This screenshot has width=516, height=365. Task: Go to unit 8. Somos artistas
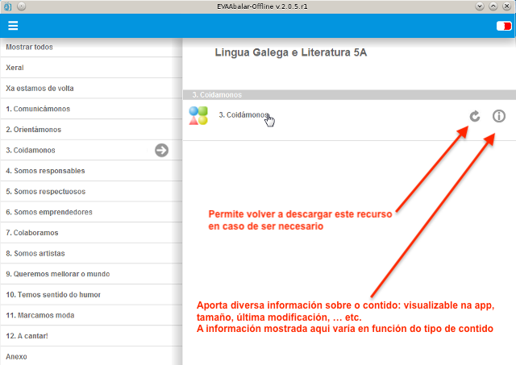[x=34, y=254]
